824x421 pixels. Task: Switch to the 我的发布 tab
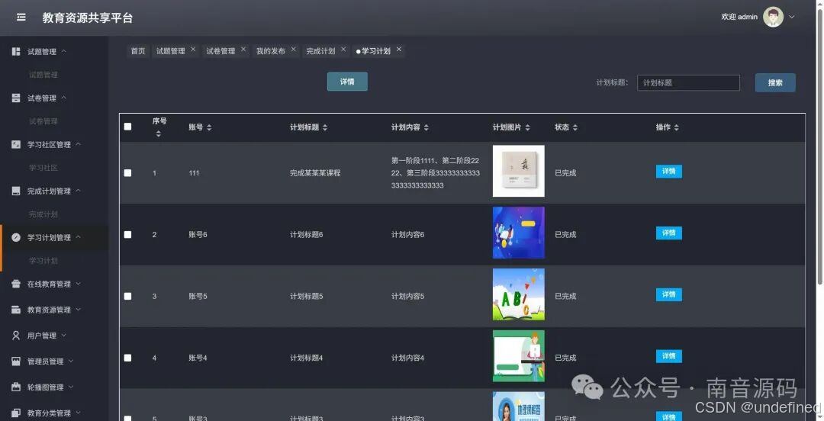(x=271, y=51)
